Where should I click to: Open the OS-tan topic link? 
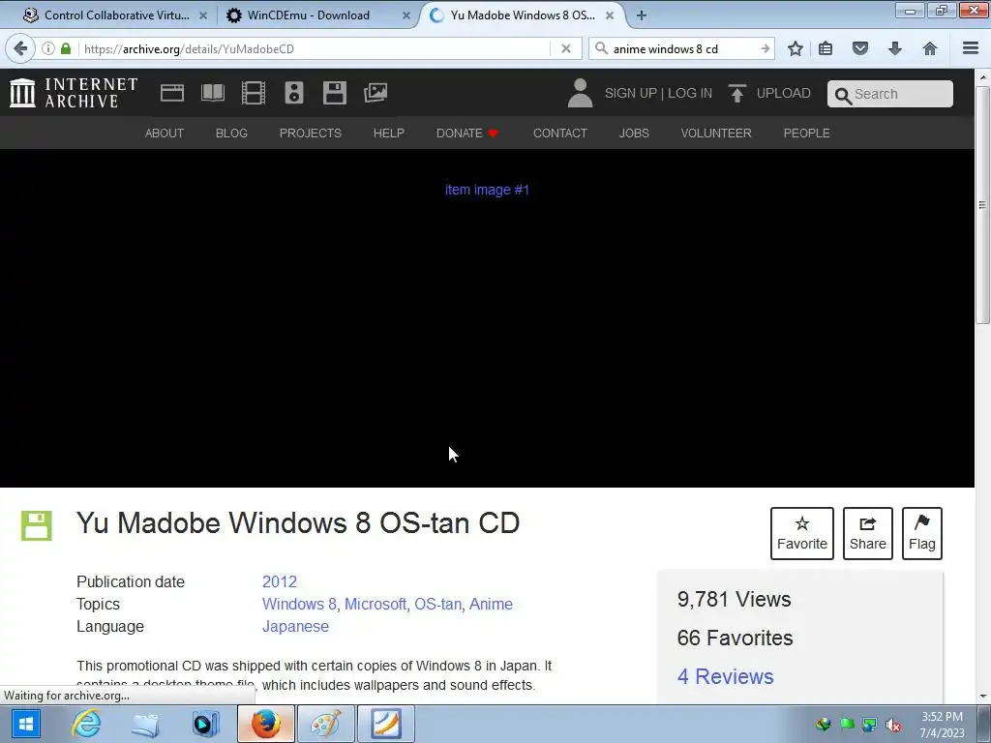(437, 604)
